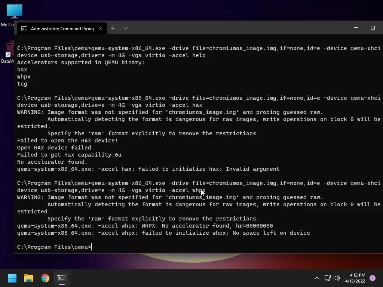383x287 pixels.
Task: Click the 'No space left on device' error line
Action: pyautogui.click(x=163, y=233)
